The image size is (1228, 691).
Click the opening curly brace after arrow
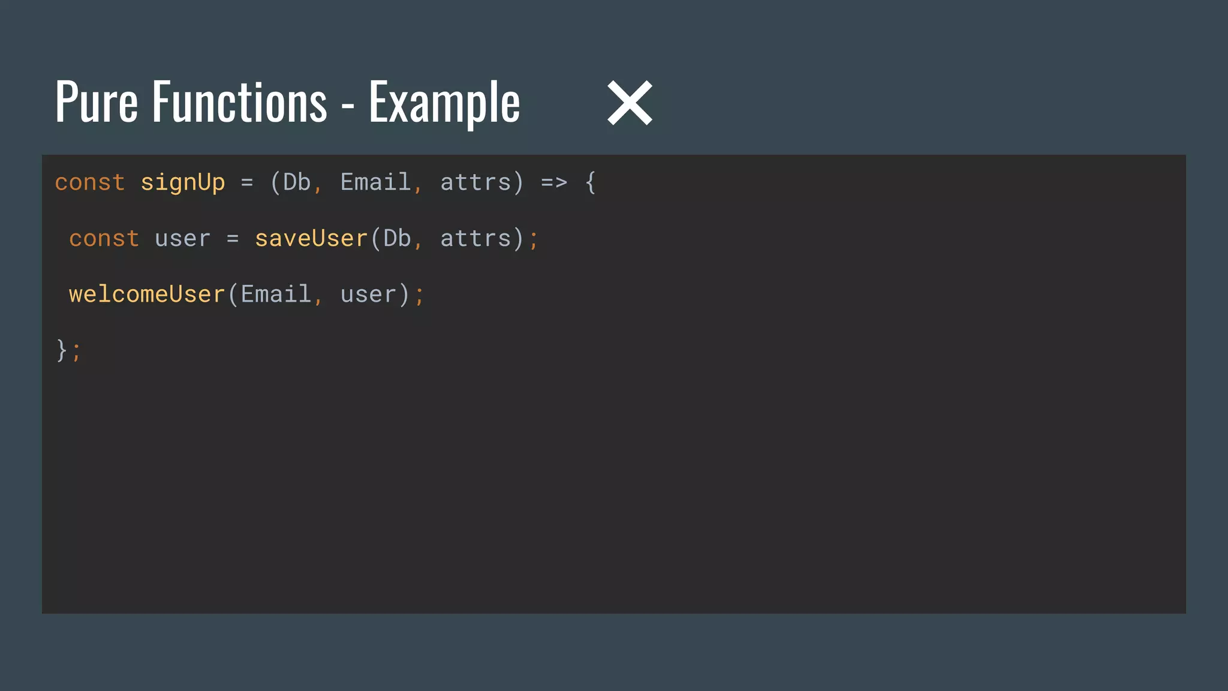pos(591,182)
